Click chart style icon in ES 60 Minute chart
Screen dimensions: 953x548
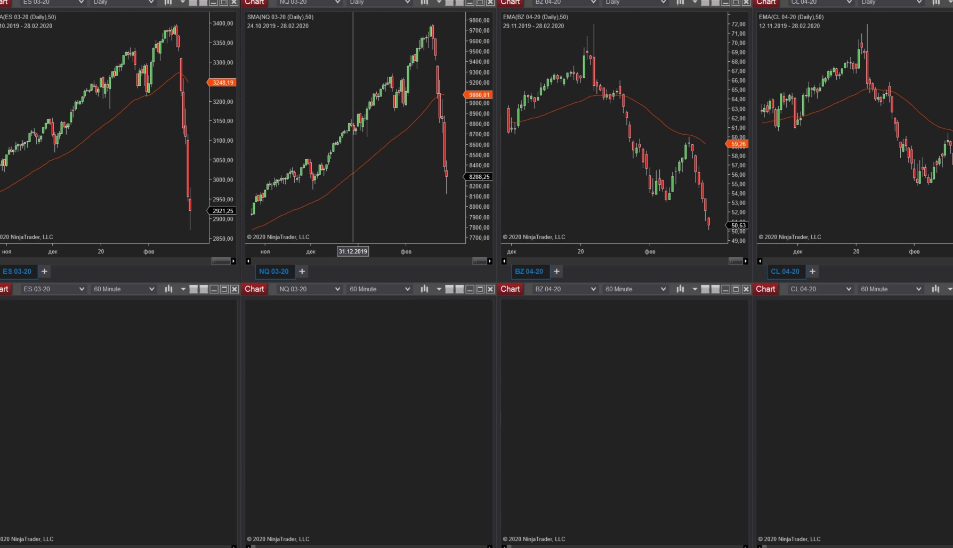click(168, 289)
